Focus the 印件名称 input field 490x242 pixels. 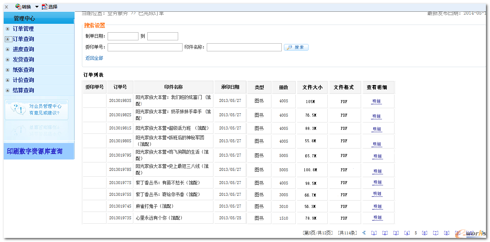(244, 47)
